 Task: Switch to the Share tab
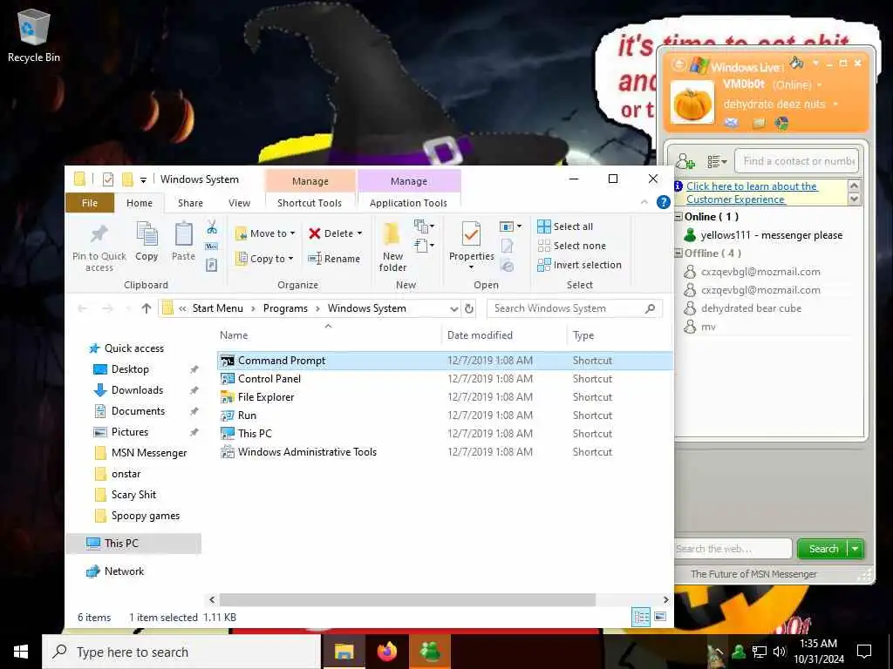tap(190, 203)
